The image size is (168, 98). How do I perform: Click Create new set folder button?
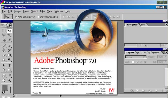[143, 91]
